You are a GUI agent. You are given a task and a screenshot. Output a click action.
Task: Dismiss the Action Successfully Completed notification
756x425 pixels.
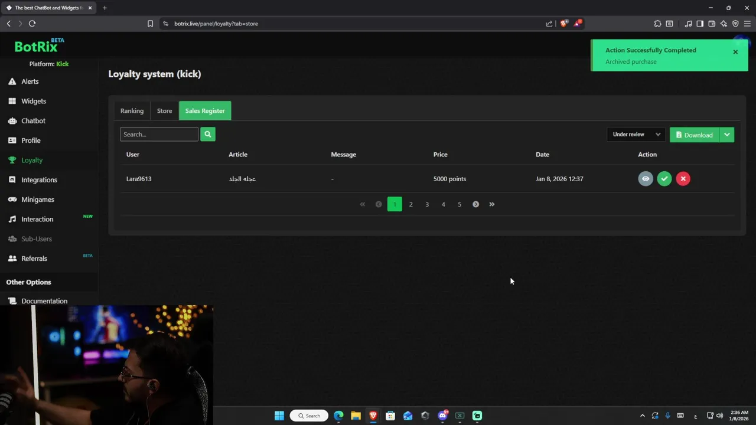coord(735,52)
